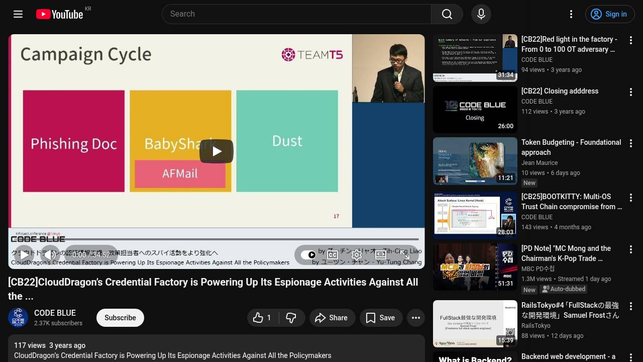Open options for Token Budgeting video
Image resolution: width=643 pixels, height=362 pixels.
(631, 143)
